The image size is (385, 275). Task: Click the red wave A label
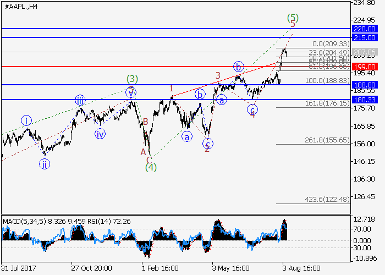[143, 152]
